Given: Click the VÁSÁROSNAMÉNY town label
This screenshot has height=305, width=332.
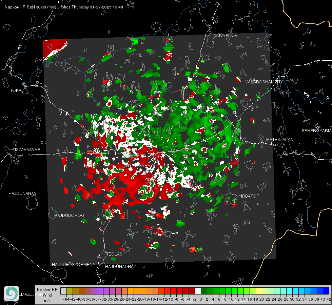Looking at the screenshot, I should [264, 82].
